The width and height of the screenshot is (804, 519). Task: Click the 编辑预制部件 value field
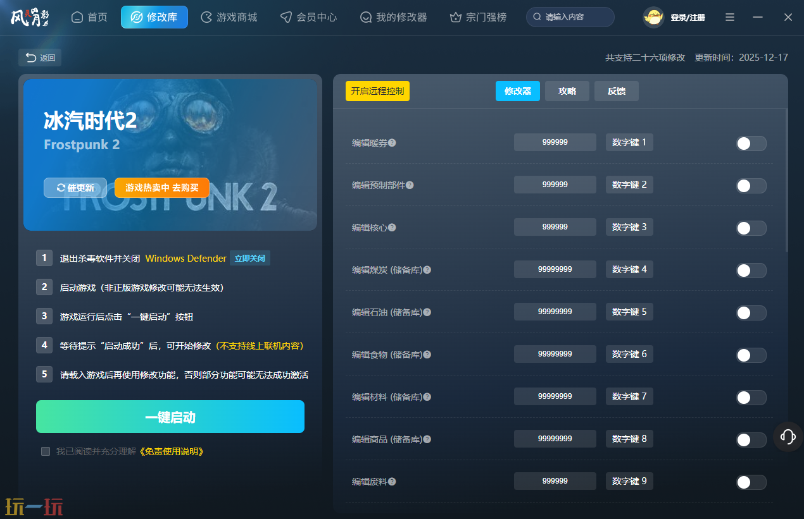click(x=555, y=185)
